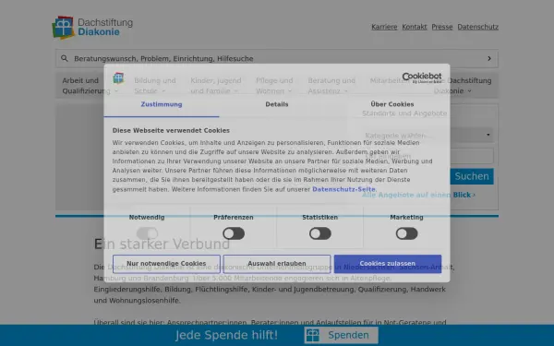Switch to the Zustimmung tab

(162, 104)
